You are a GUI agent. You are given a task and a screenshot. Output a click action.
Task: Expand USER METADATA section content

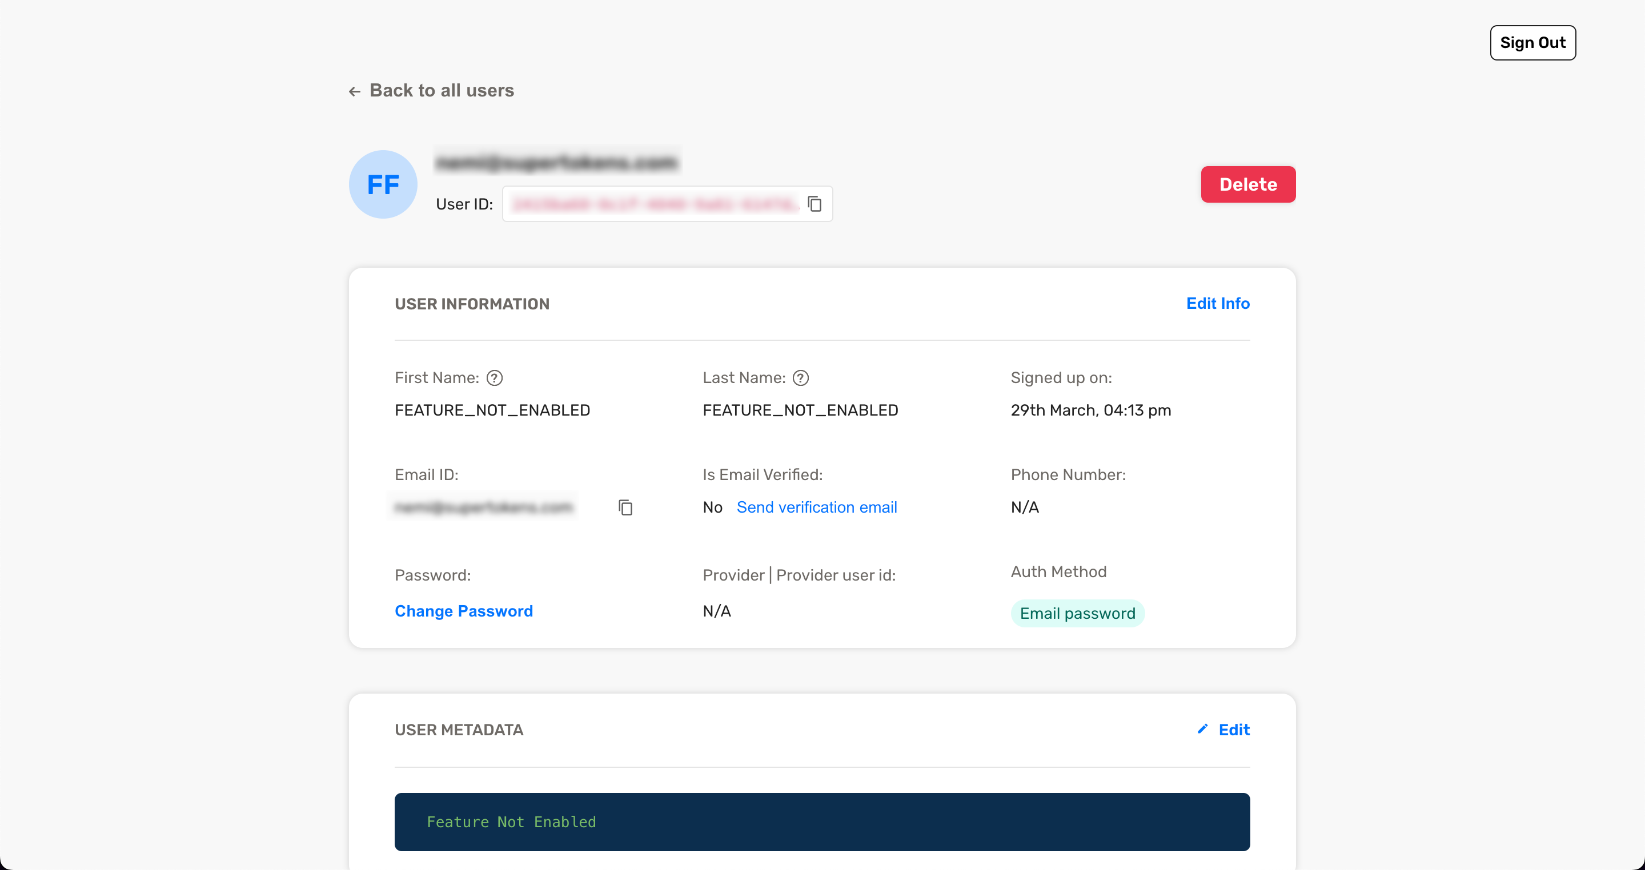coord(458,730)
